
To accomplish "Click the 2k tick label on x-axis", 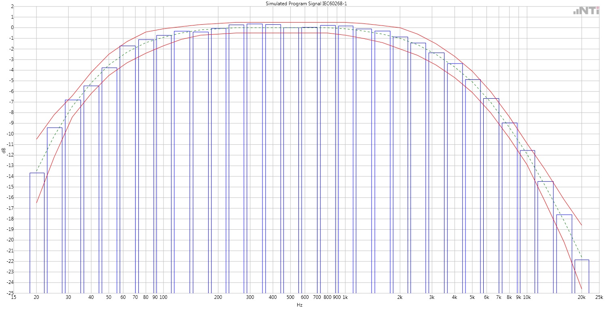I will [x=400, y=297].
